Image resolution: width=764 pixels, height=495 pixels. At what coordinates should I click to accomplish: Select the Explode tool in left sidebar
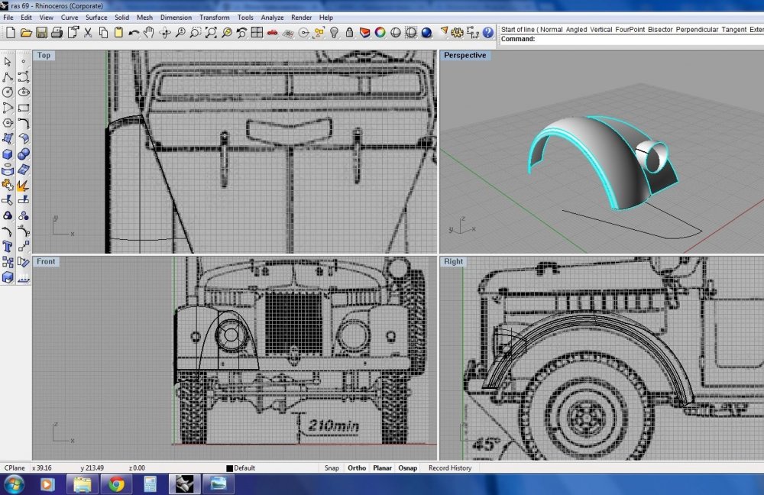(23, 185)
